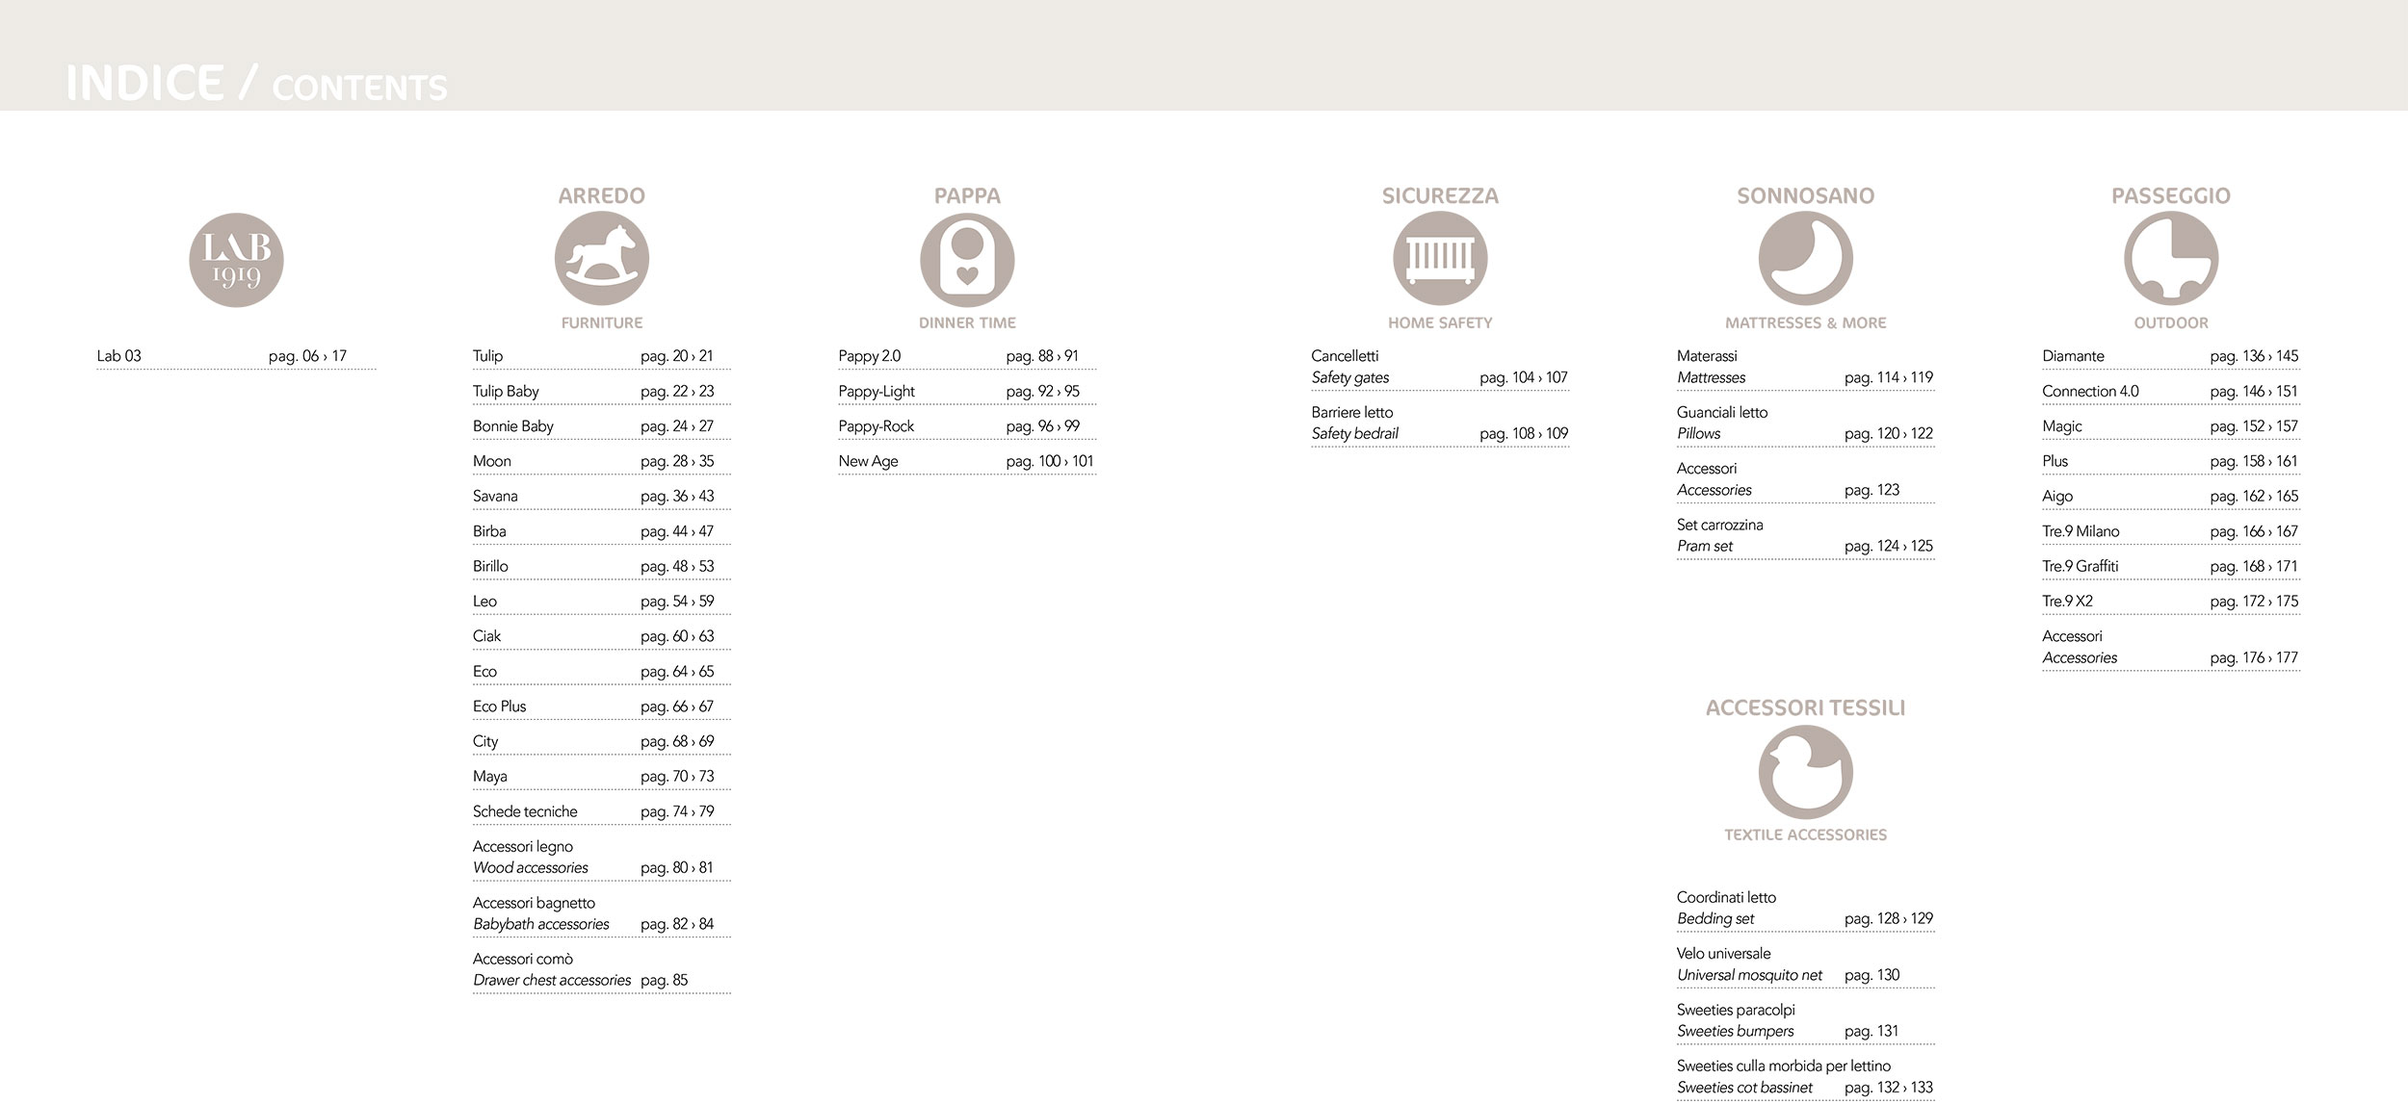Image resolution: width=2408 pixels, height=1104 pixels.
Task: Open the New Age entry
Action: coord(967,461)
